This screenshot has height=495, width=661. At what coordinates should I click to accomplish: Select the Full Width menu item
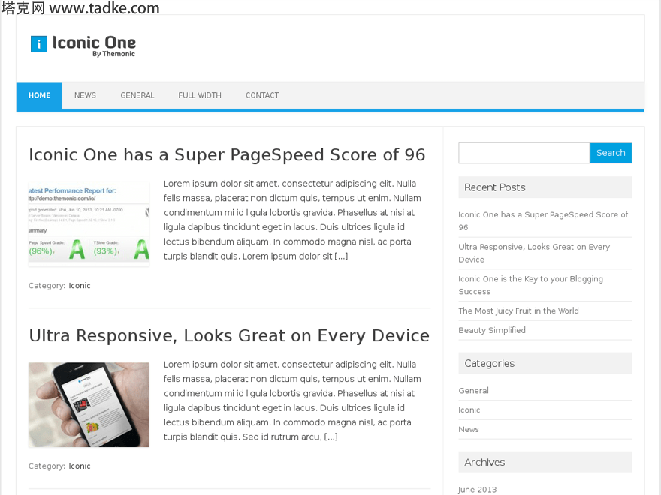200,95
